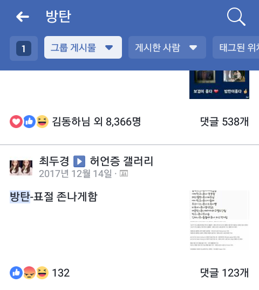Click the heart reaction icon on first post
259x290 pixels.
pos(16,122)
